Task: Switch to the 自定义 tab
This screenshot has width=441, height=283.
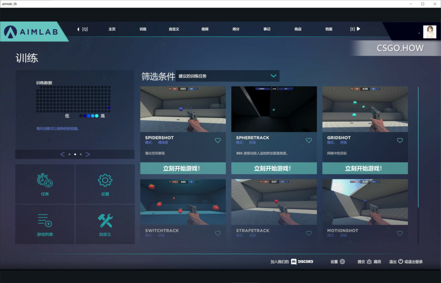Action: click(174, 29)
